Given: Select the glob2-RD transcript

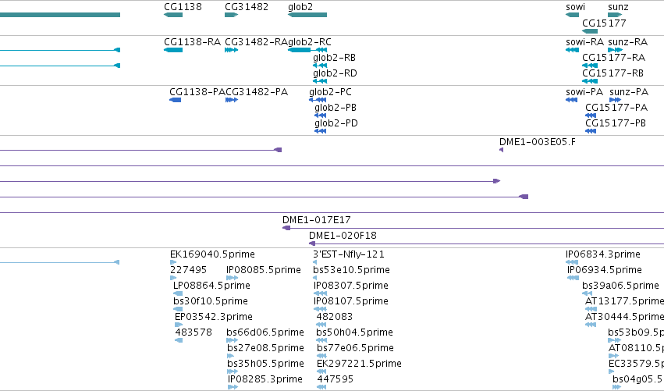Looking at the screenshot, I should [x=320, y=81].
